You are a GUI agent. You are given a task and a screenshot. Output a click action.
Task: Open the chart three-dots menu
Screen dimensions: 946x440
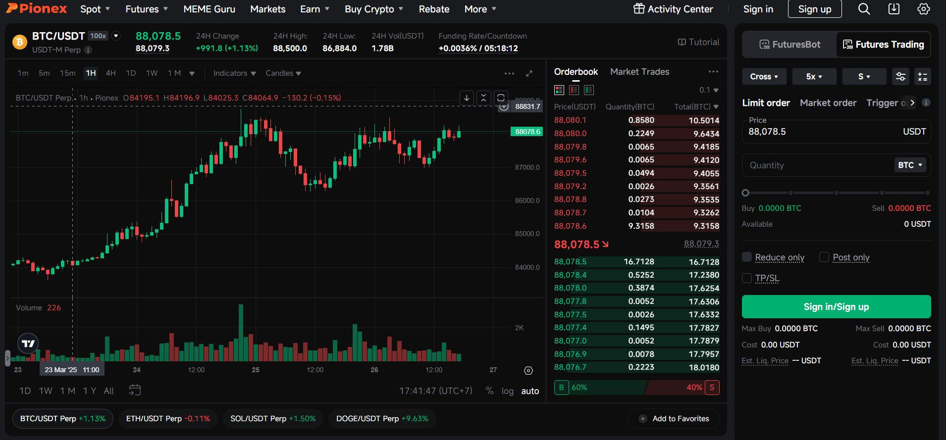click(x=509, y=73)
